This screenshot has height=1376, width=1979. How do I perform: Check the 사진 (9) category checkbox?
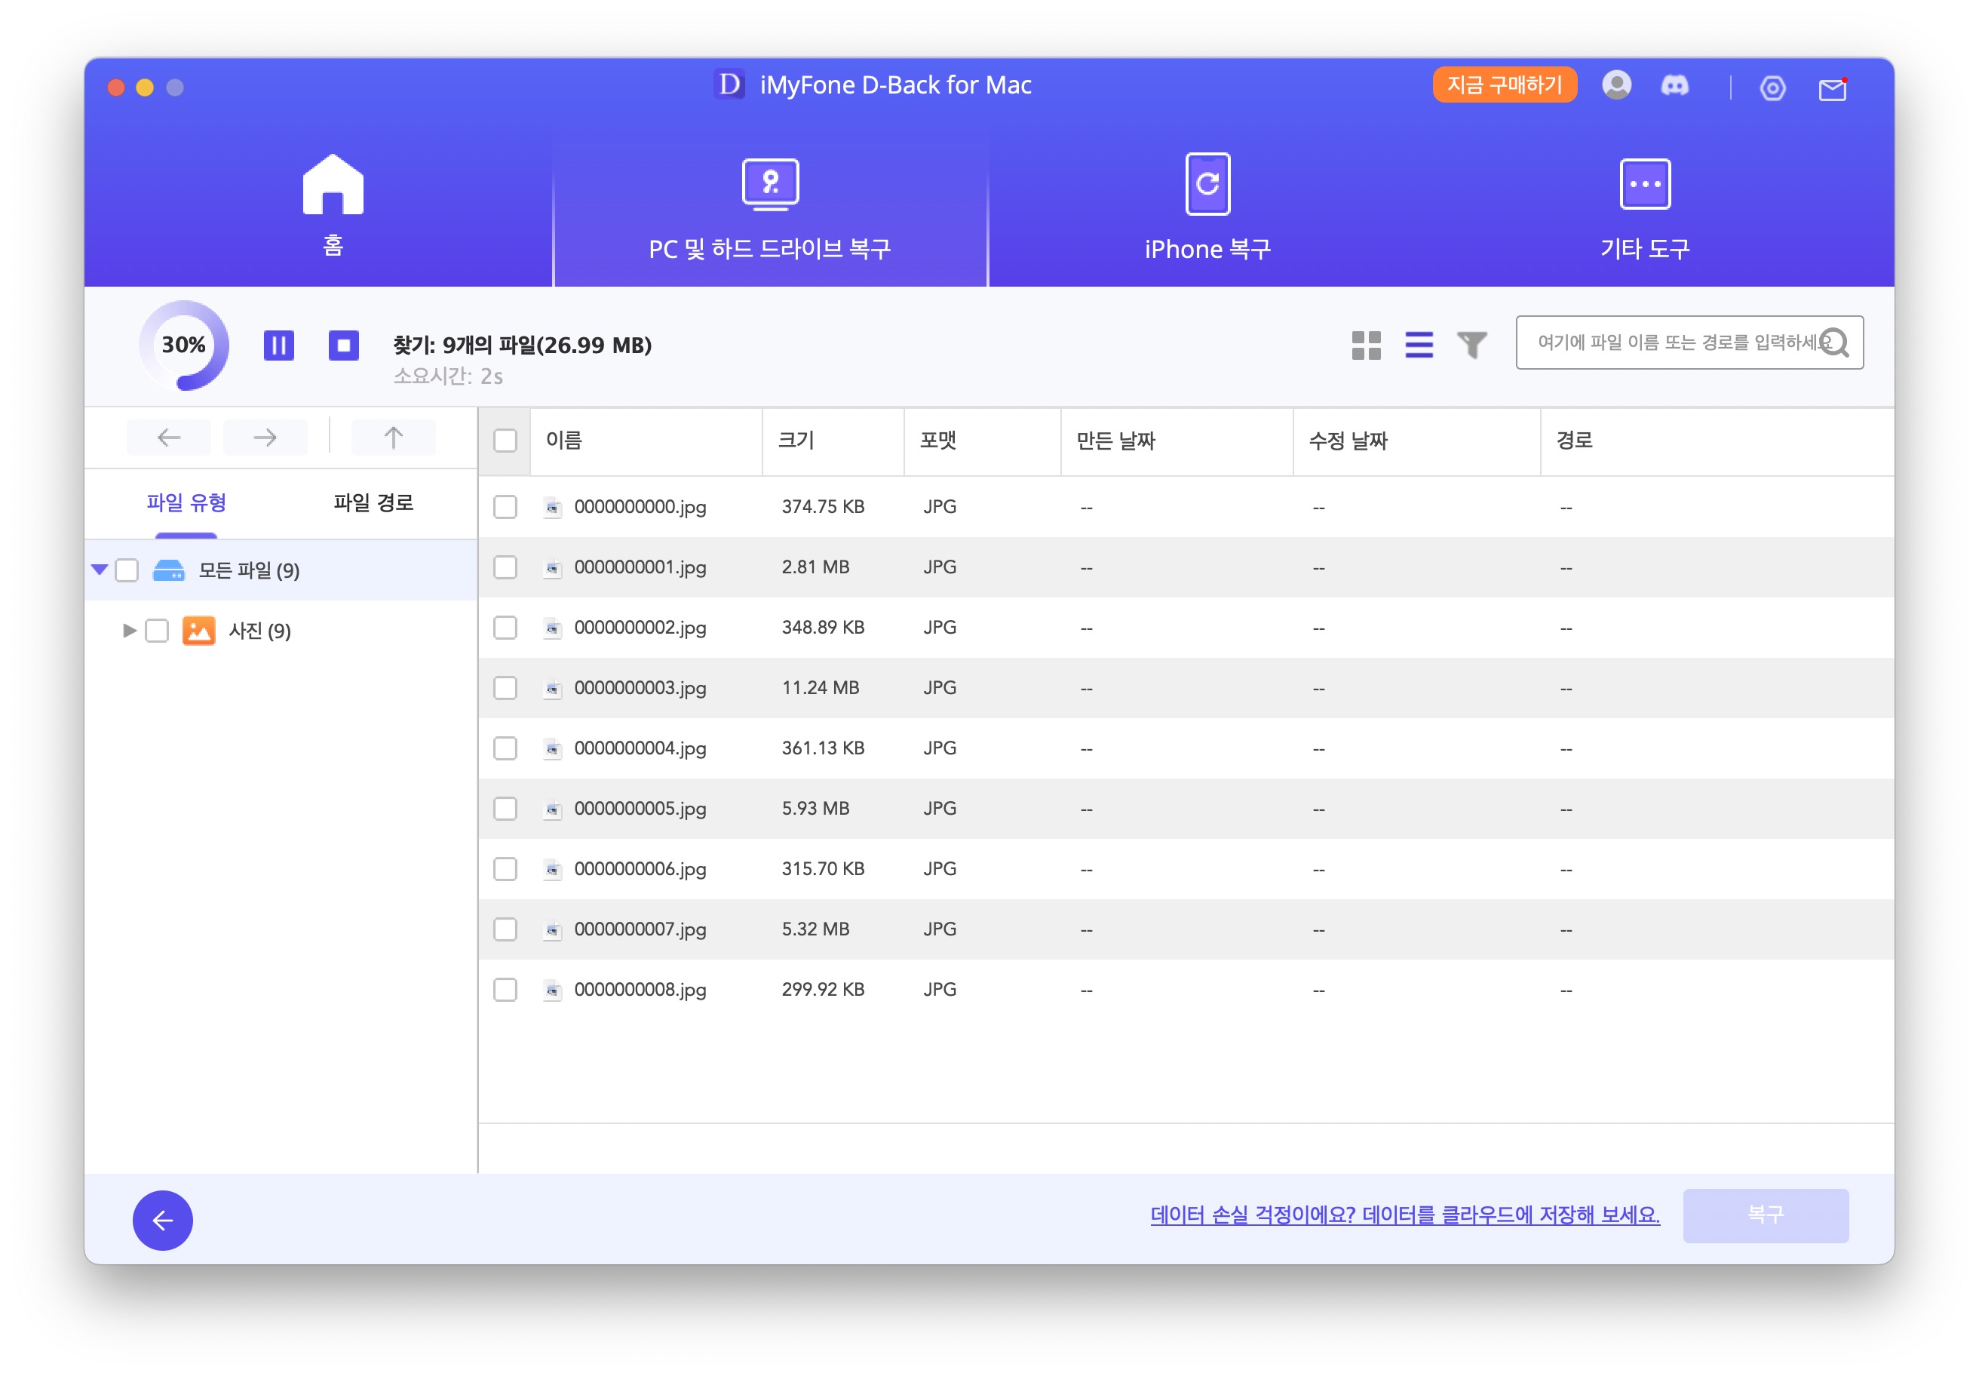pos(157,631)
